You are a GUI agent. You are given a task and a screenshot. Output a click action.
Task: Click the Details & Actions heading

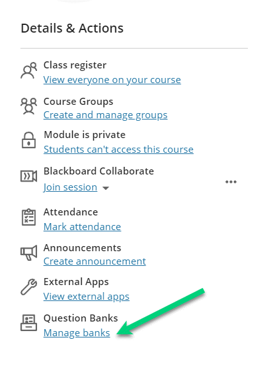(x=72, y=28)
